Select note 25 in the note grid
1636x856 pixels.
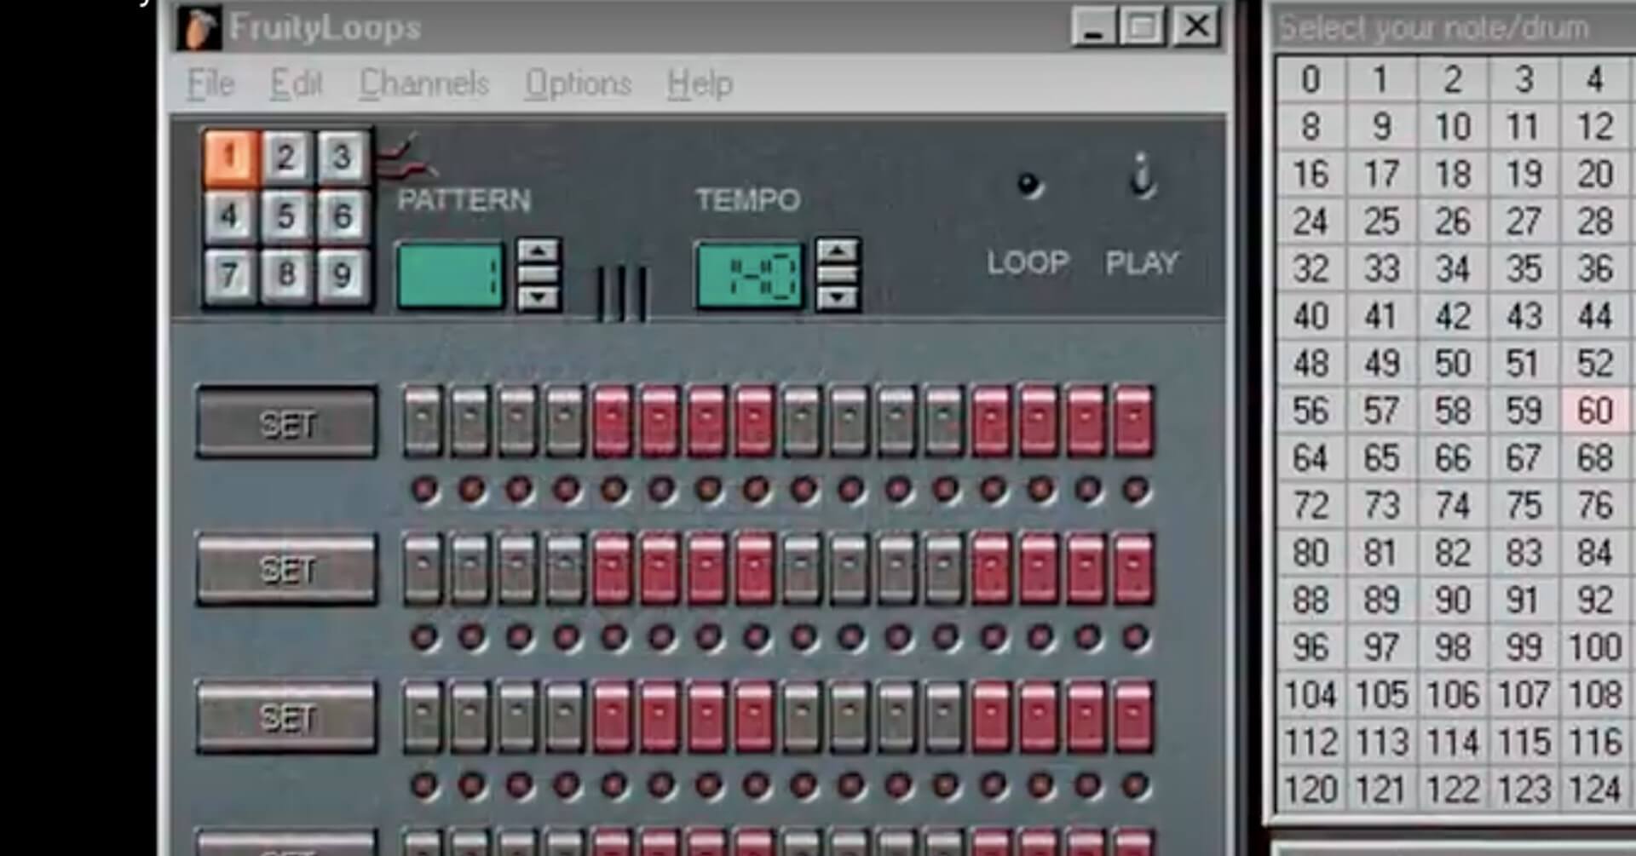(1381, 221)
